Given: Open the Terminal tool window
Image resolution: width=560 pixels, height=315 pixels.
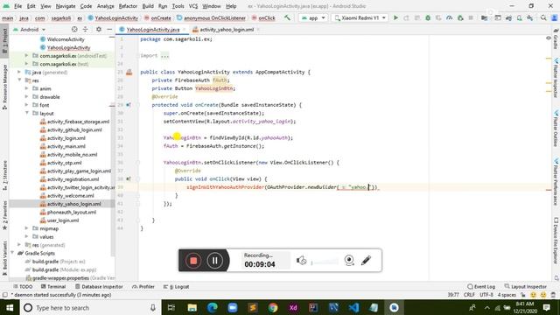Looking at the screenshot, I should pyautogui.click(x=53, y=287).
